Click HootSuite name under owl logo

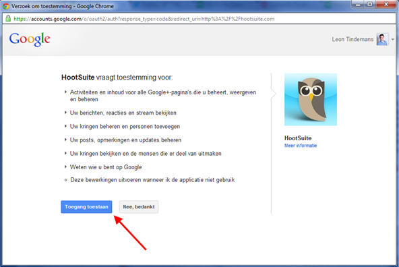click(x=298, y=138)
